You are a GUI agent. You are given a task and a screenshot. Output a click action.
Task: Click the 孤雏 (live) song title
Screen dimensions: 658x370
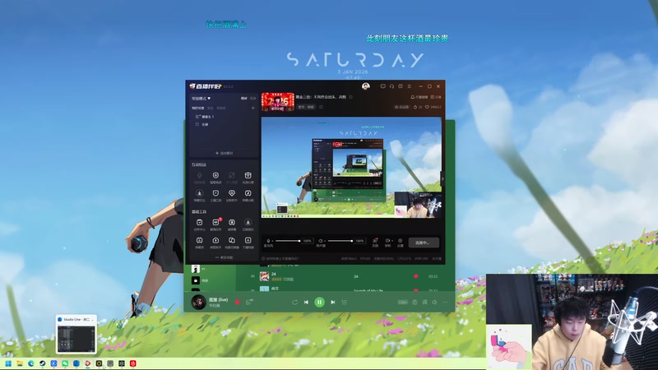pyautogui.click(x=218, y=299)
